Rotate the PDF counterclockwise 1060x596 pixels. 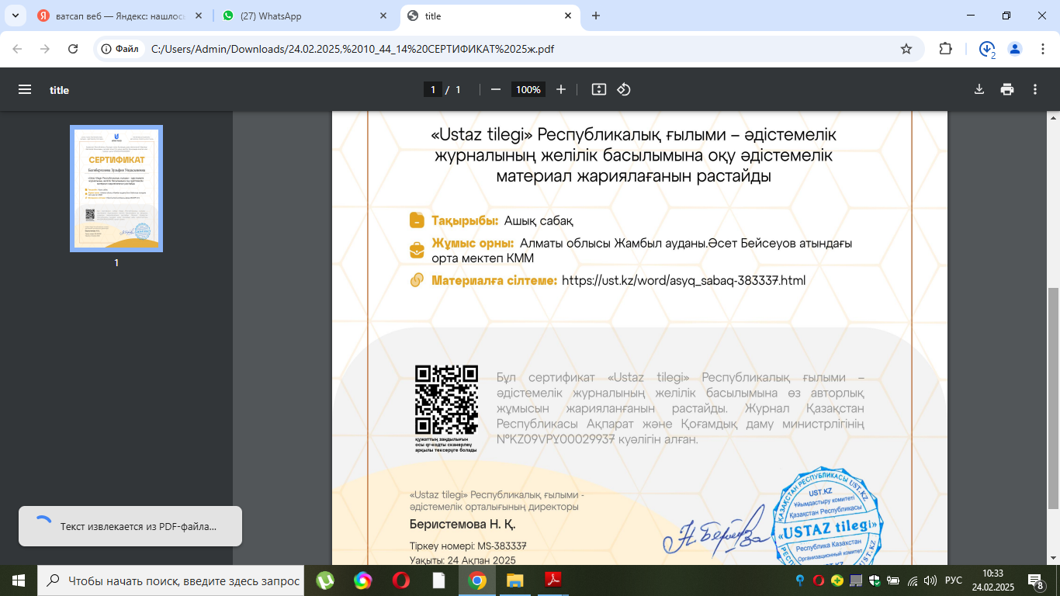(x=624, y=89)
